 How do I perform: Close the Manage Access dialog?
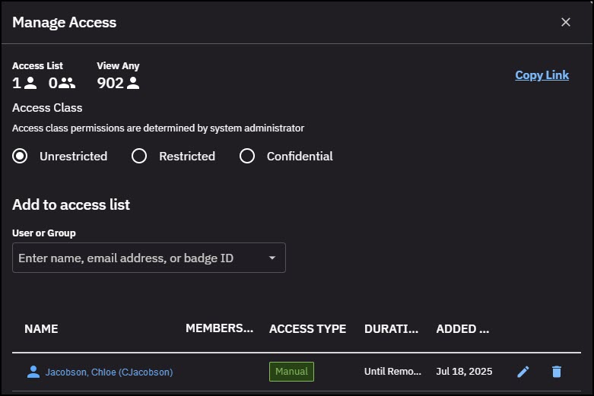click(566, 22)
